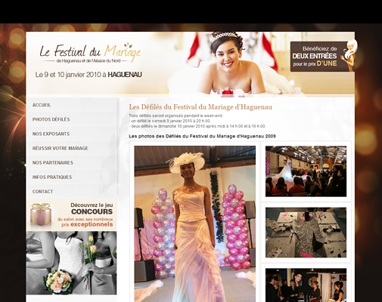Open thumbnail of exhibitor stand with people
This screenshot has height=302, width=382.
tap(306, 285)
